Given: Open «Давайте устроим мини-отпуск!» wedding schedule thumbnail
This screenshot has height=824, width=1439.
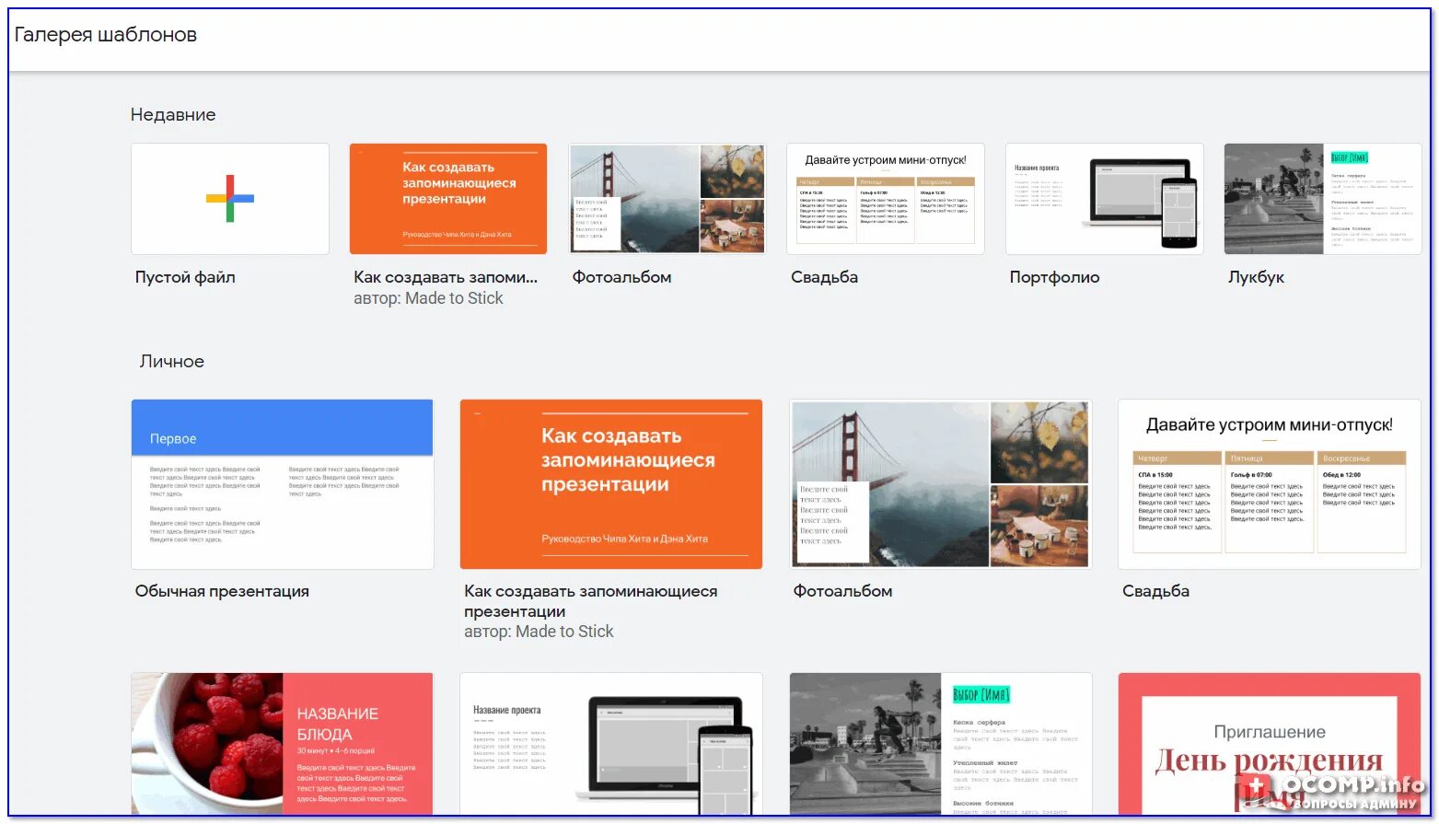Looking at the screenshot, I should point(1269,483).
